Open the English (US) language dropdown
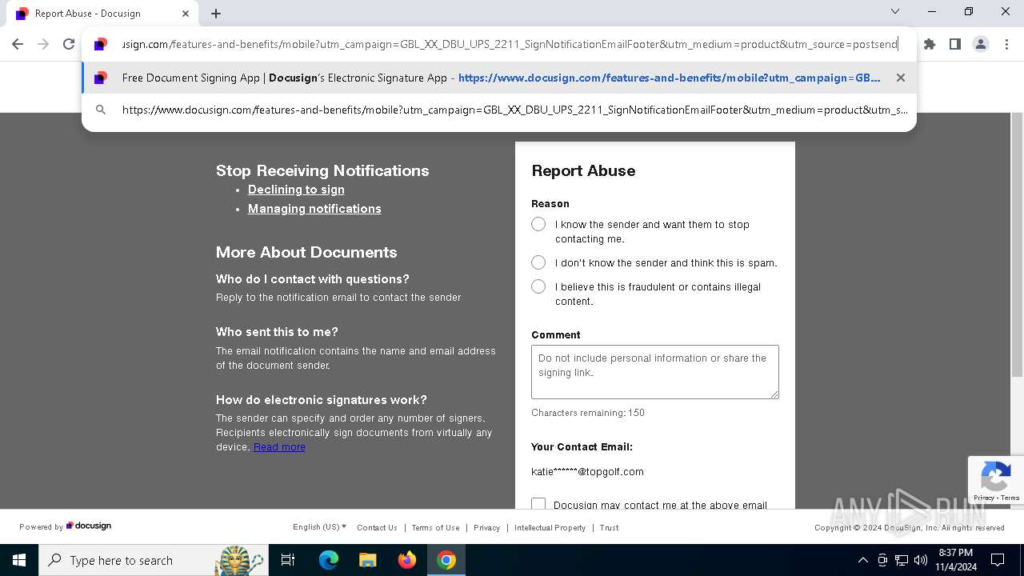The width and height of the screenshot is (1024, 576). tap(320, 527)
